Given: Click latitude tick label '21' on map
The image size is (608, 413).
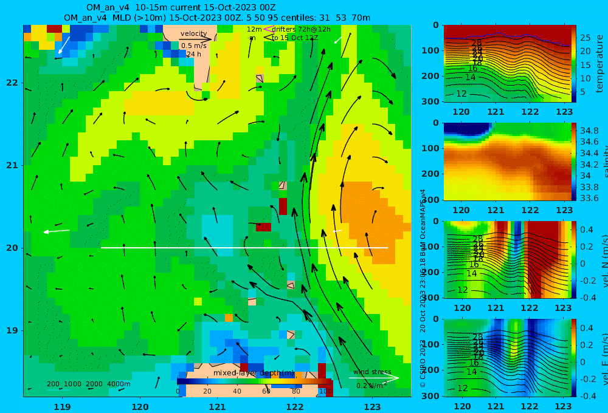Looking at the screenshot, I should point(12,165).
